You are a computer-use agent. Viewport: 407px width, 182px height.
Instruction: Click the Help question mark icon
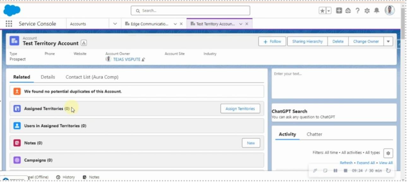click(x=357, y=11)
